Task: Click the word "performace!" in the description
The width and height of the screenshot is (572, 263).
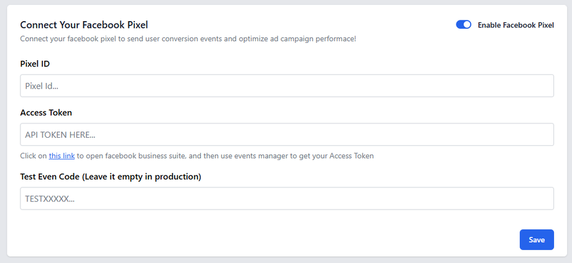Action: pos(334,39)
